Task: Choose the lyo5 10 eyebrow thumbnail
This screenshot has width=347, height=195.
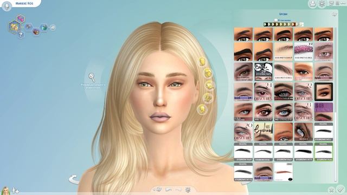Action: click(324, 71)
